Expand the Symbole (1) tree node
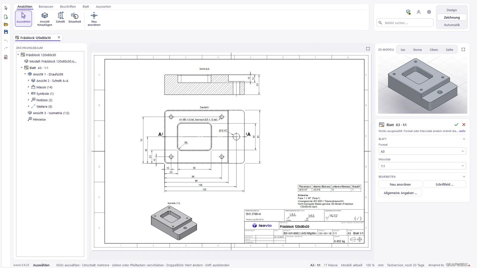 coord(29,94)
